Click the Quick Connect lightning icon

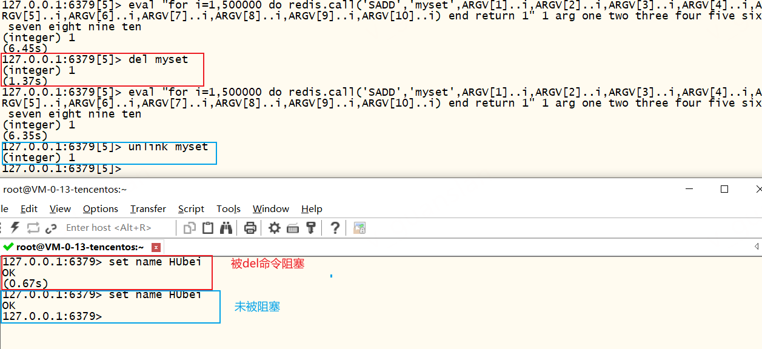[x=15, y=228]
